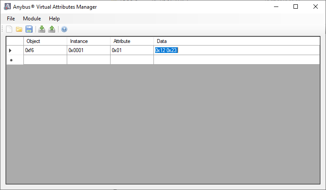Select the cell containing 0x0001
Screen dimensions: 326x190
click(x=88, y=50)
